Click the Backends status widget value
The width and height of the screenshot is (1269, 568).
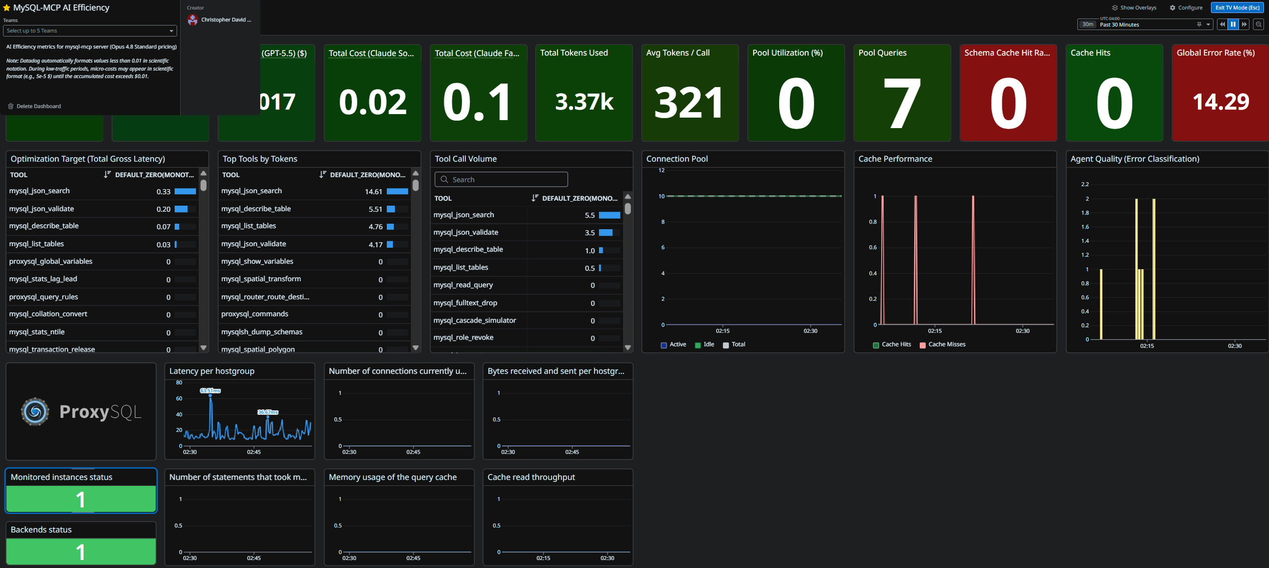pyautogui.click(x=81, y=551)
